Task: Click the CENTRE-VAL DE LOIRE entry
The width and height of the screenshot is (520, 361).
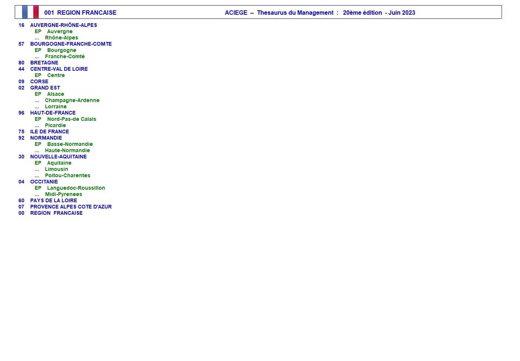Action: click(x=59, y=69)
